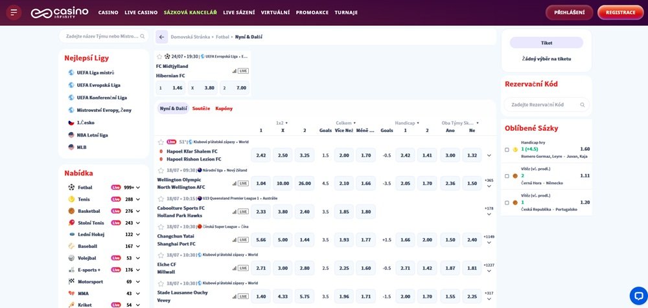
Task: Click the back arrow button
Action: click(162, 37)
